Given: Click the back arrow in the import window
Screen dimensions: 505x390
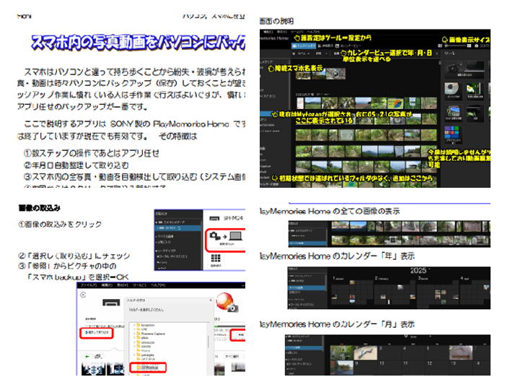Looking at the screenshot, I should coord(83,295).
